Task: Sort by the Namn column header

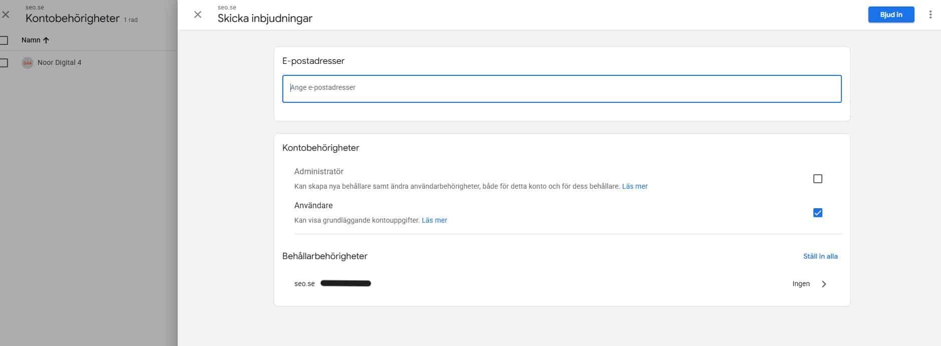Action: pos(31,40)
